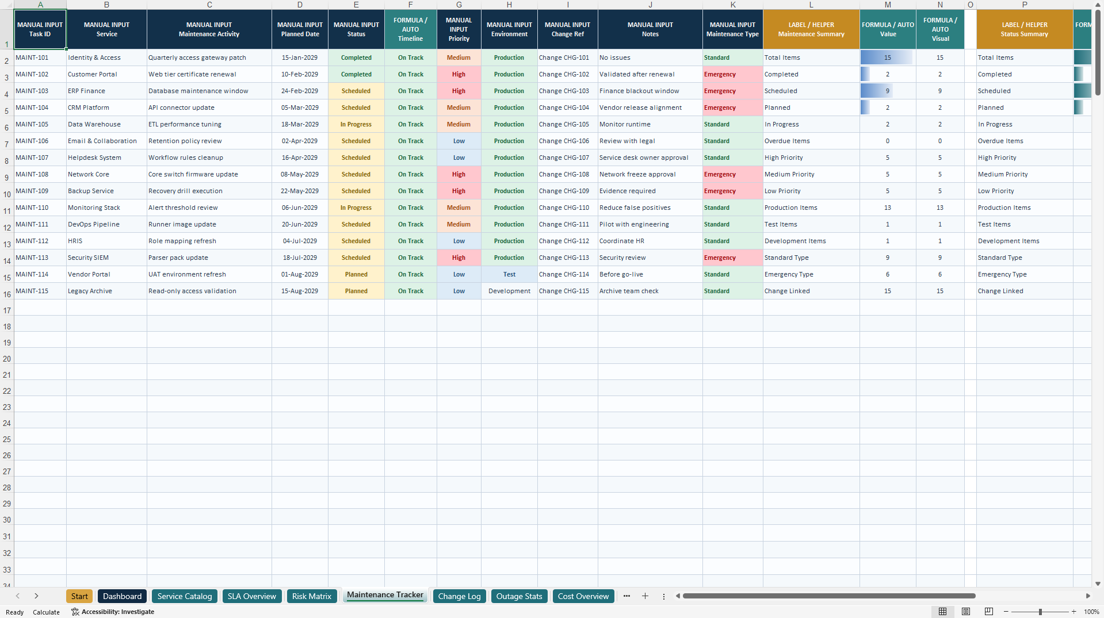Switch to Page Break Preview icon
Screen dimensions: 1104x618
[x=989, y=612]
